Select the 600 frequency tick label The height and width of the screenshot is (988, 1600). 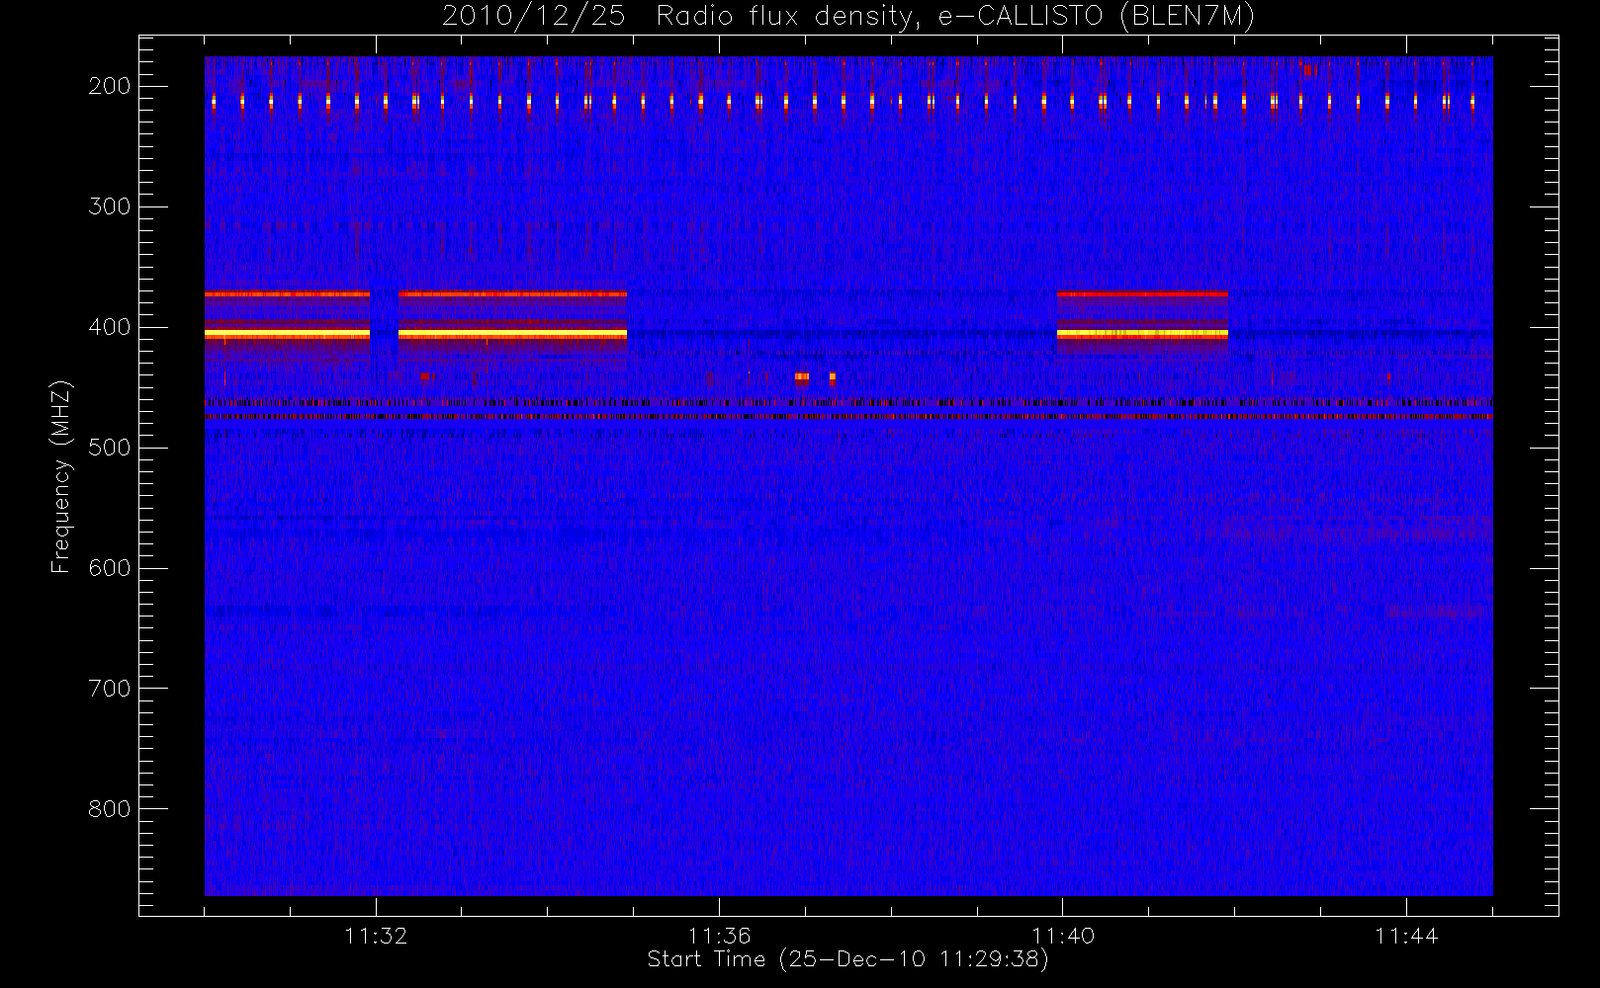point(110,568)
